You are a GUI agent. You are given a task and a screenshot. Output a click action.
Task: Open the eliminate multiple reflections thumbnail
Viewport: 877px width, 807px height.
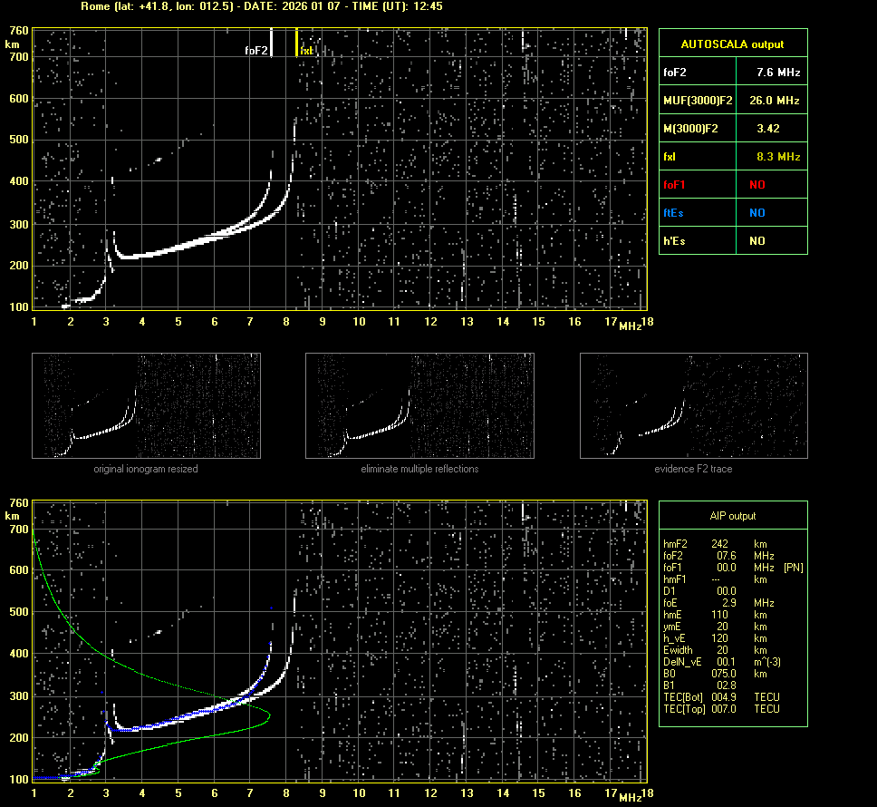pos(419,405)
